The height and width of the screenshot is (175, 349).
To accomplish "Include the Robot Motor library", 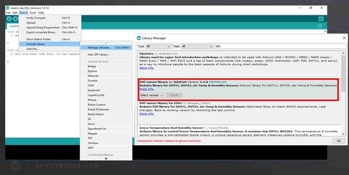I will pyautogui.click(x=106, y=114).
